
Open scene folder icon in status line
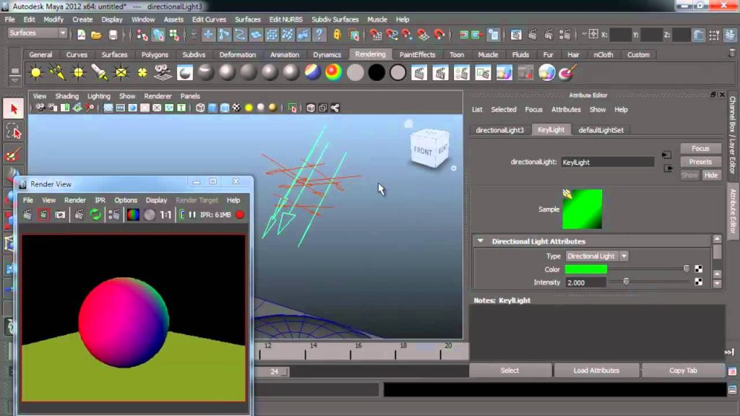[96, 35]
